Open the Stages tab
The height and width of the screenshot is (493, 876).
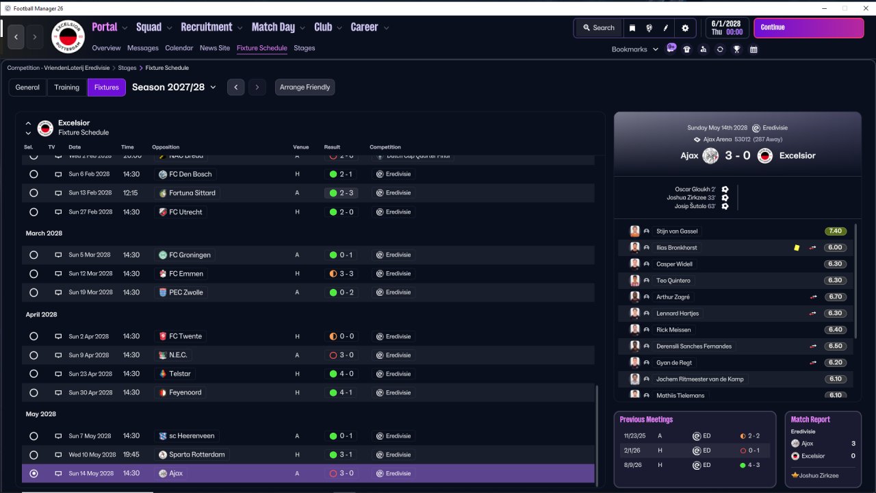[305, 48]
